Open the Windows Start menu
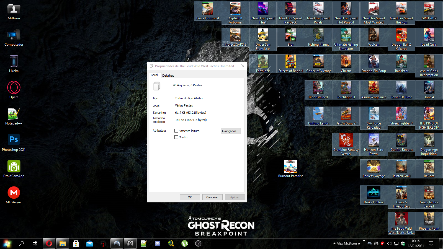Screen dimensions: 443x249 point(7,243)
